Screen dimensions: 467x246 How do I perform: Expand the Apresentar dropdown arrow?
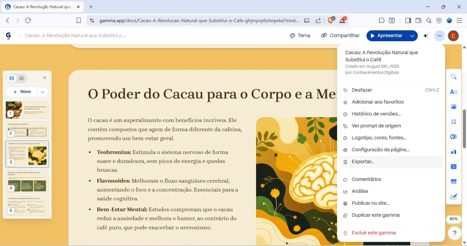point(412,36)
